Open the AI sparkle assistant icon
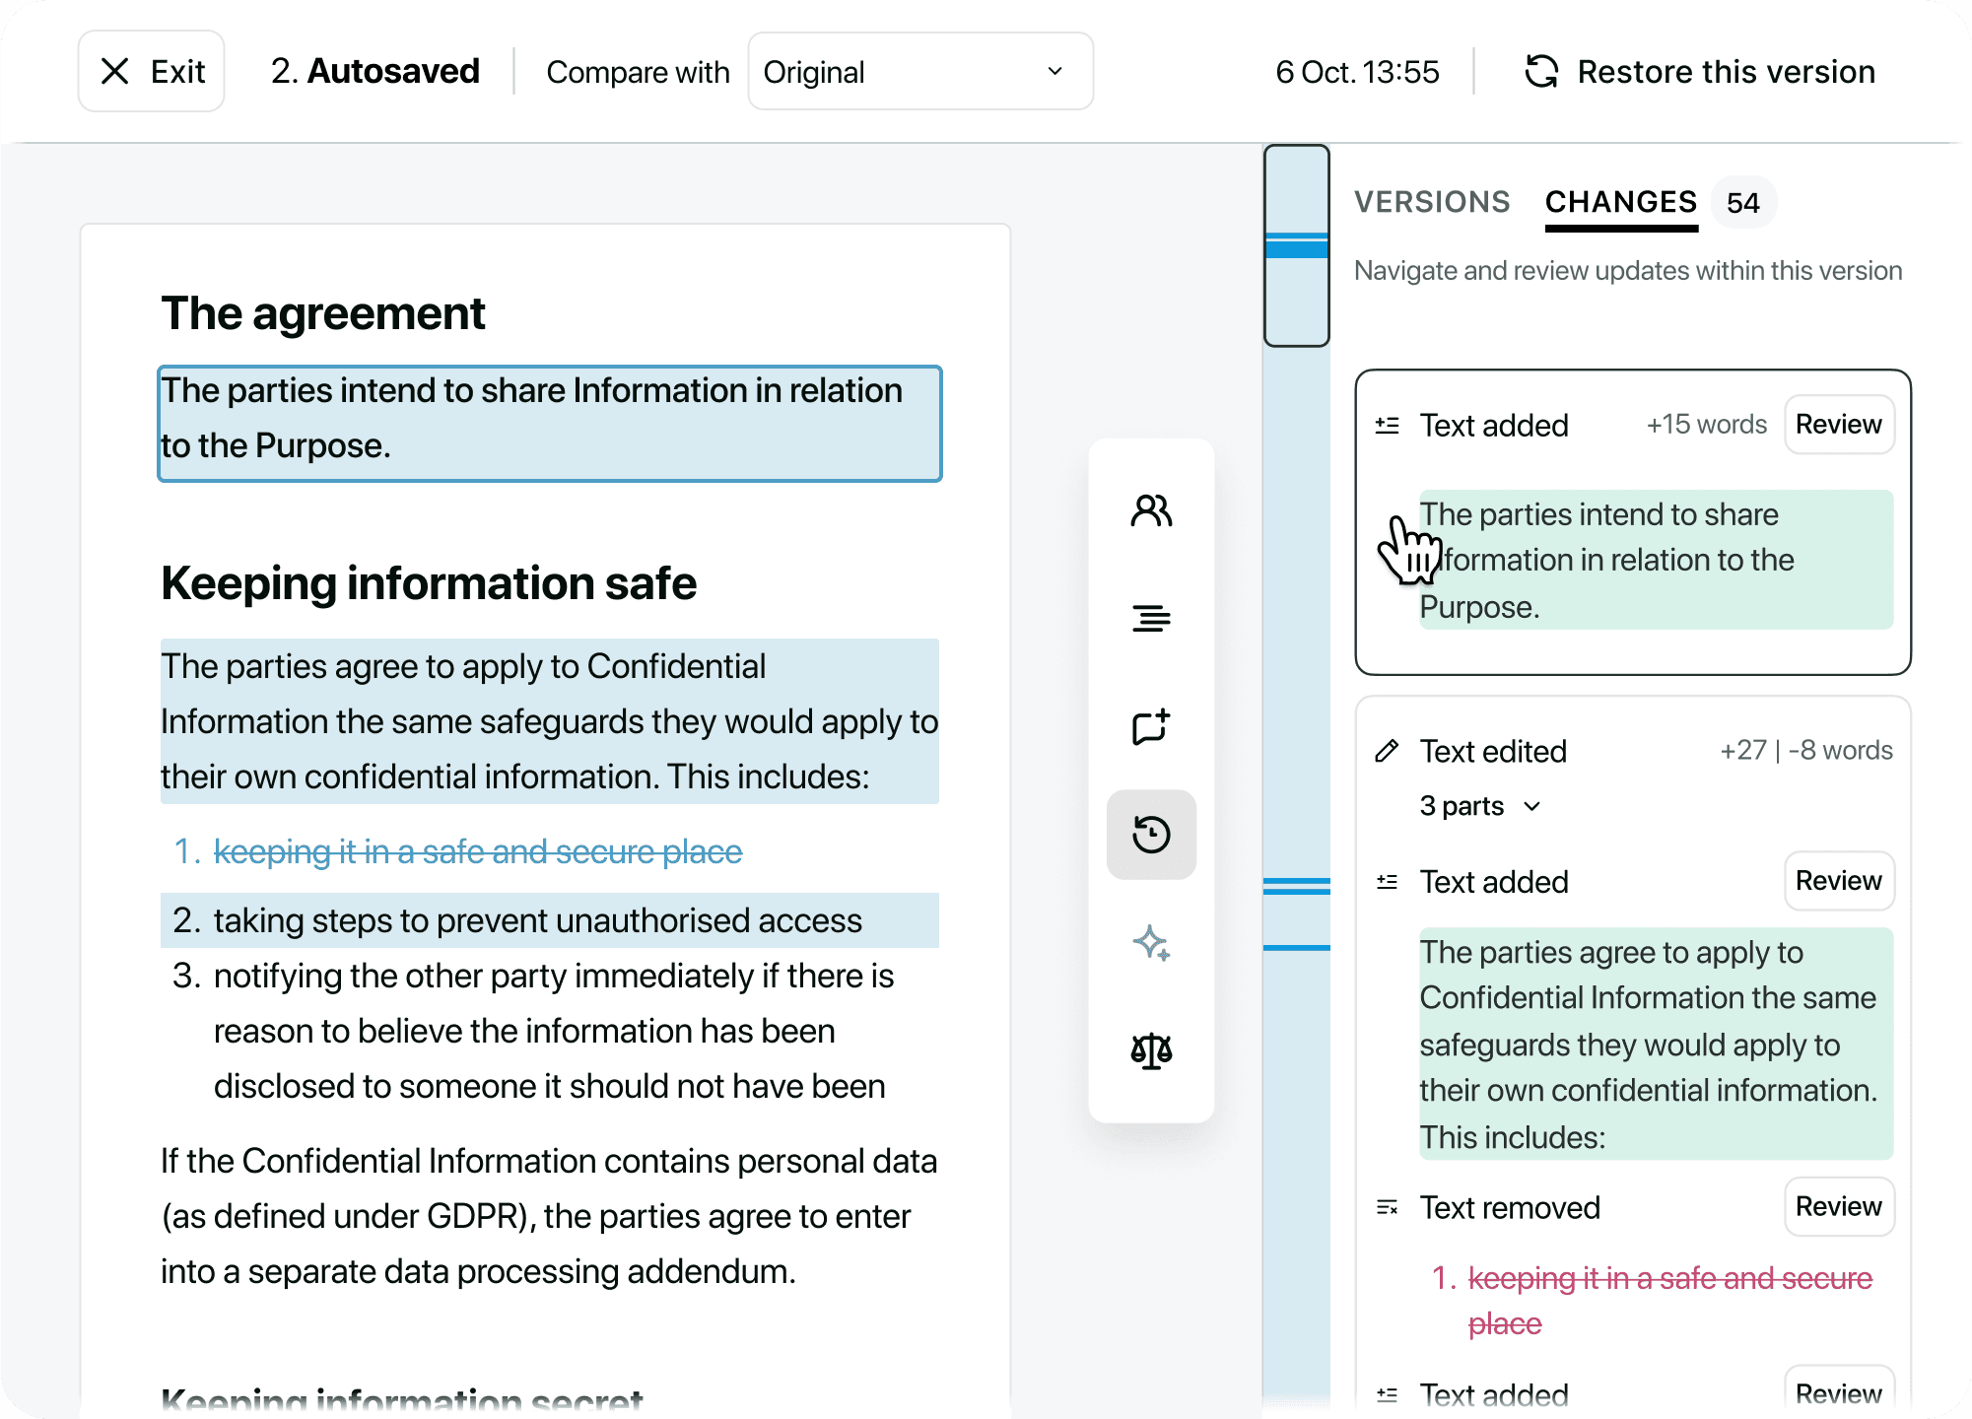Screen dimensions: 1972x1419 [x=1151, y=943]
